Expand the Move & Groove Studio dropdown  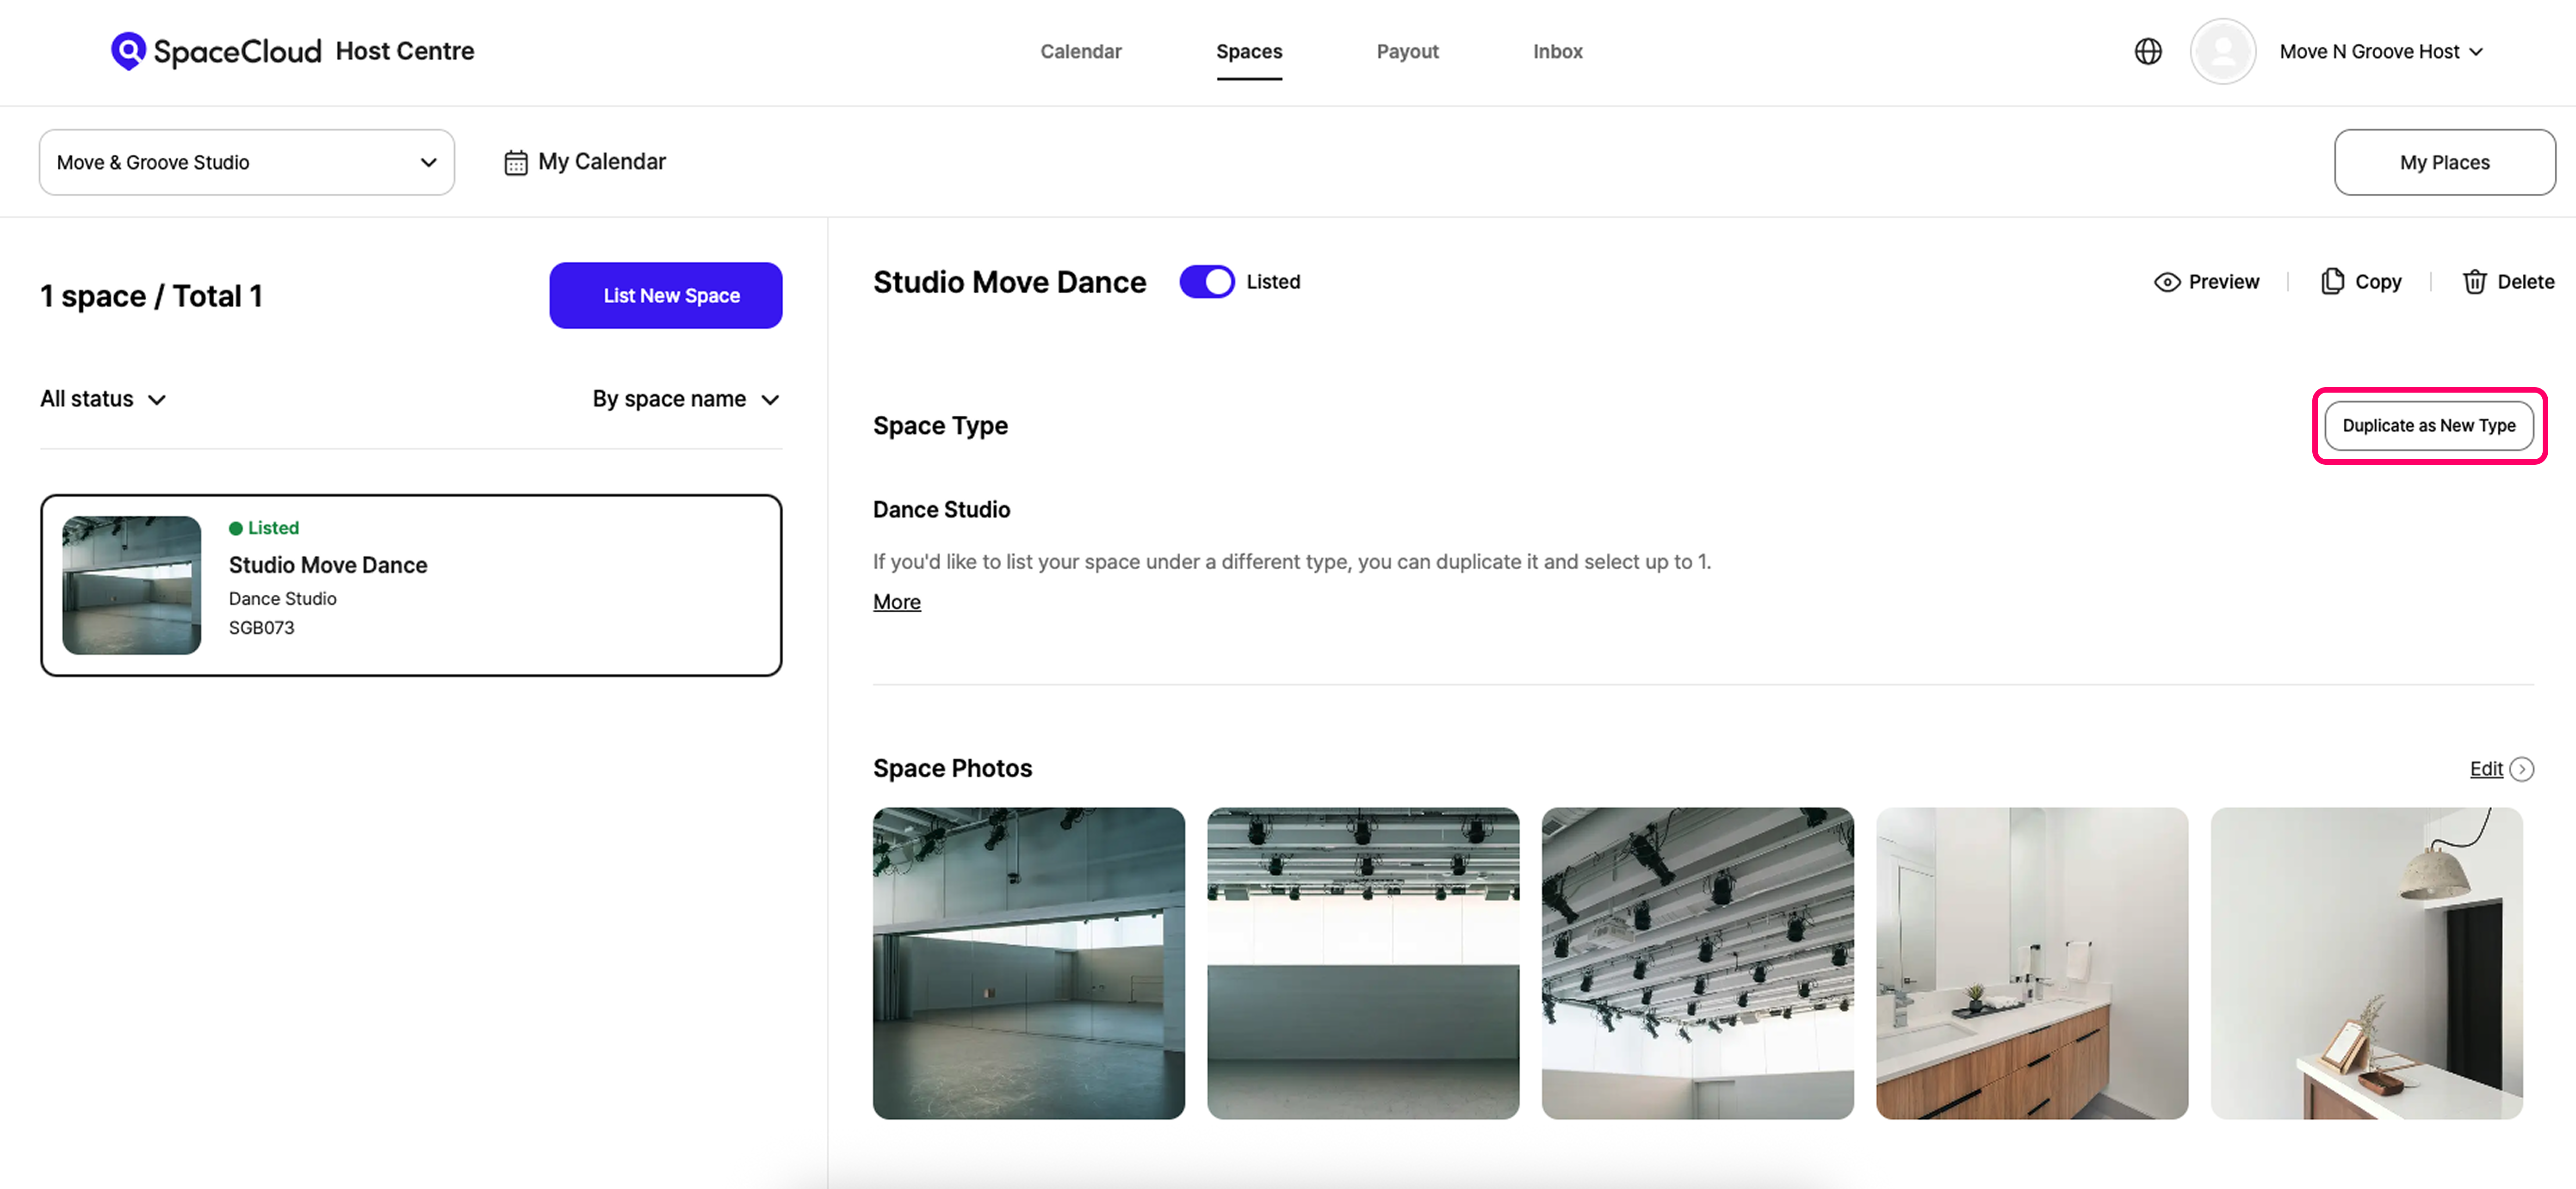(x=246, y=162)
